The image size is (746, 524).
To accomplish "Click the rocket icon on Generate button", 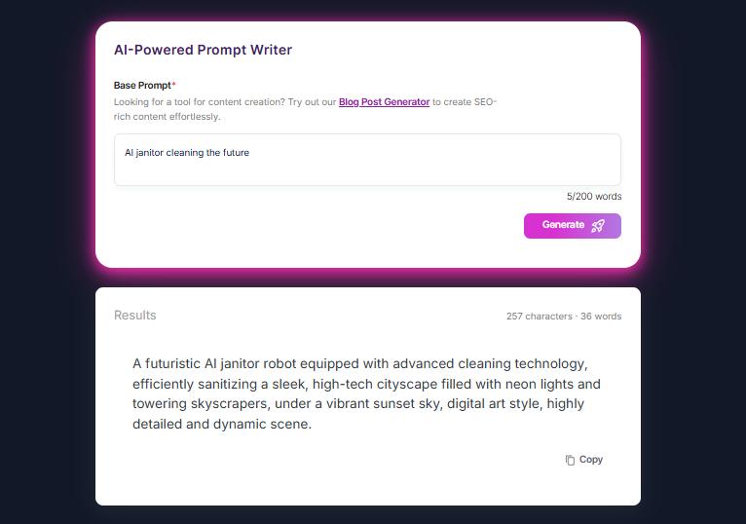I will click(598, 226).
